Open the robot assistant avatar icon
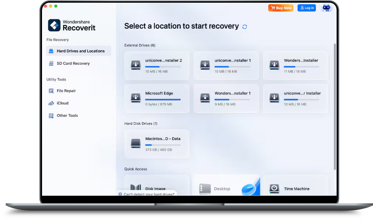The image size is (373, 220). click(x=326, y=8)
